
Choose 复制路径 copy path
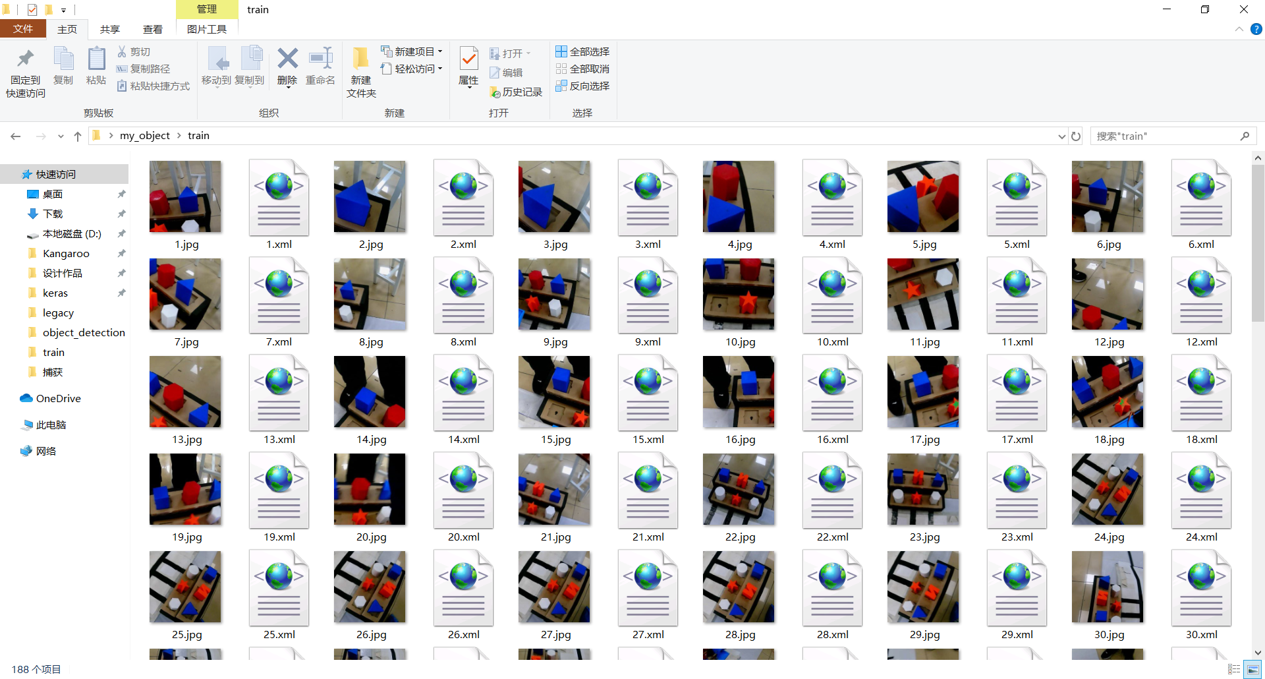[144, 69]
